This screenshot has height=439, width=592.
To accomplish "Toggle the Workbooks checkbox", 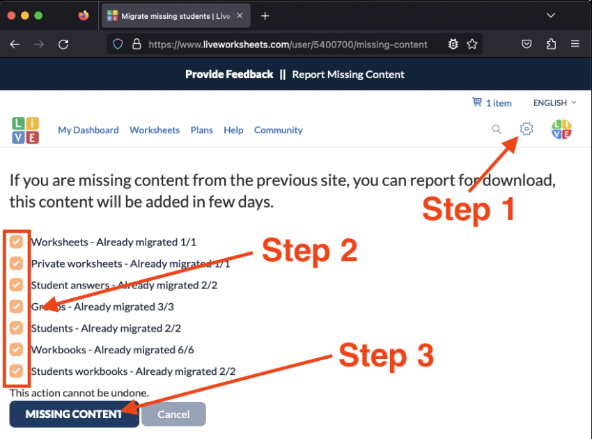I will click(16, 350).
